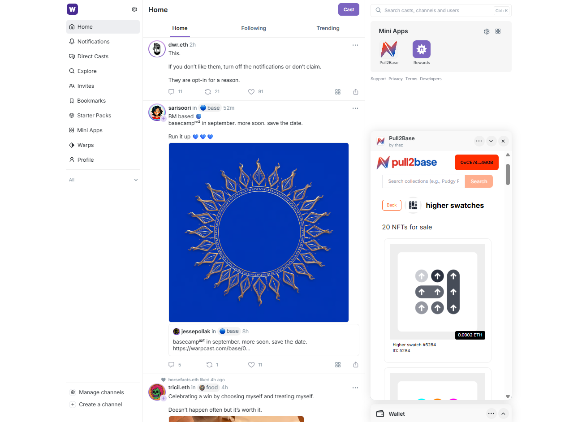Reply to dwr.eth's cast via comment icon

click(171, 92)
